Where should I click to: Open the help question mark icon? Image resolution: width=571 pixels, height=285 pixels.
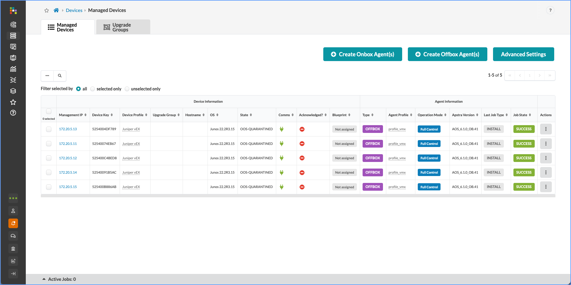(x=550, y=10)
